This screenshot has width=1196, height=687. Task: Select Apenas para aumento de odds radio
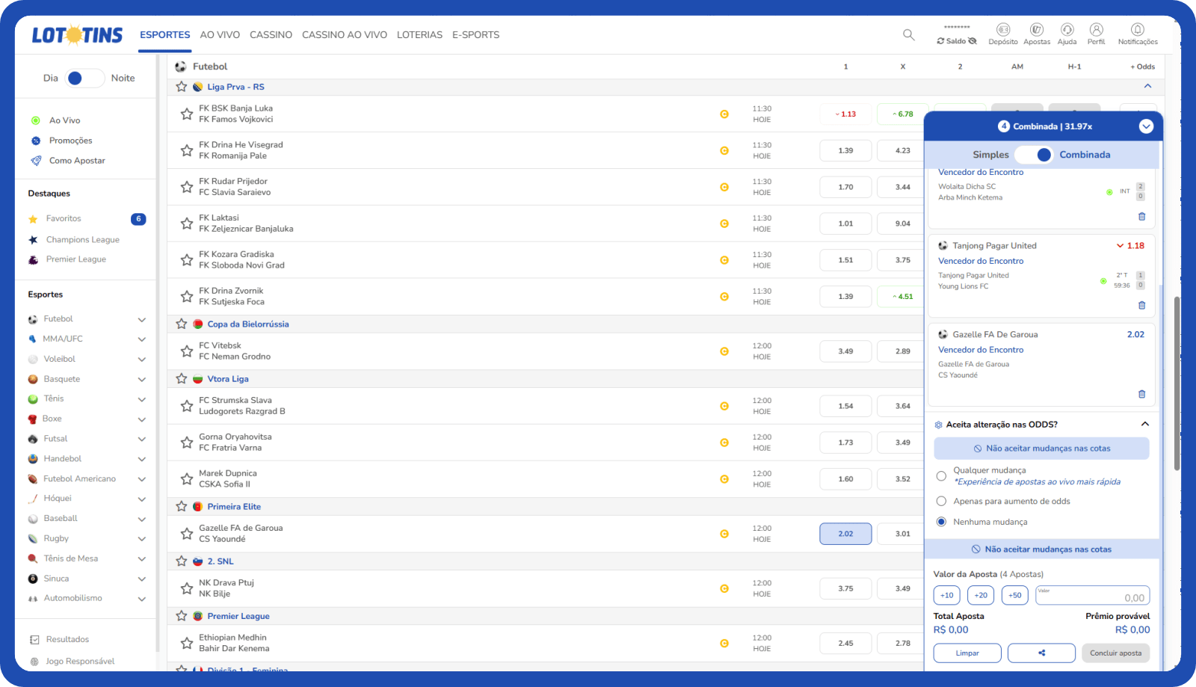click(941, 502)
